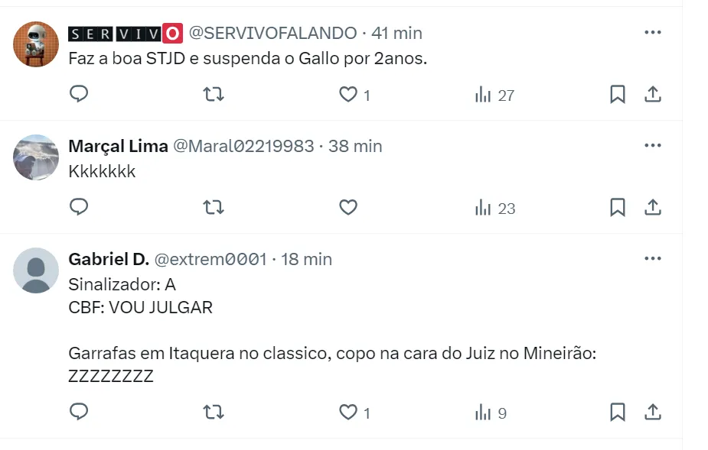Open Gabriel D.'s default avatar
708x450 pixels.
click(x=36, y=270)
